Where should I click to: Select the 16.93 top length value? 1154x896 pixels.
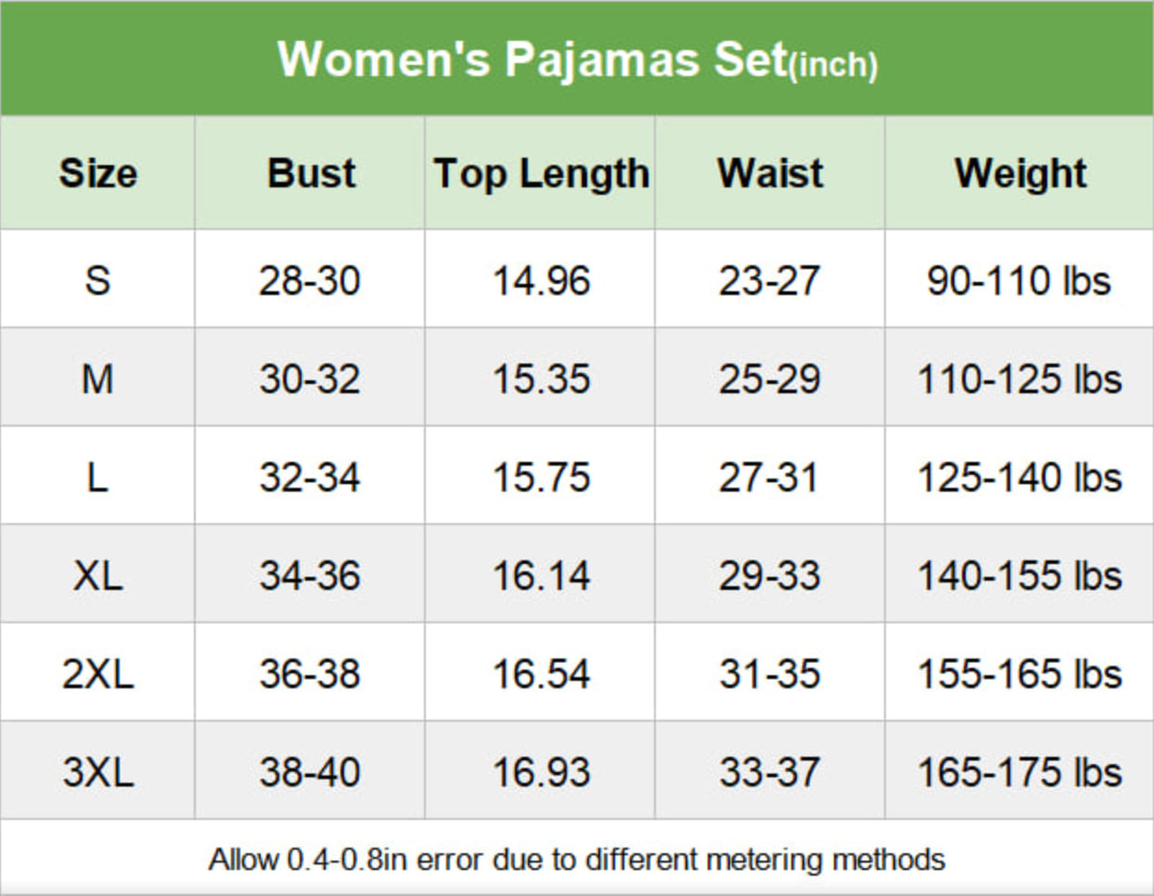tap(541, 772)
